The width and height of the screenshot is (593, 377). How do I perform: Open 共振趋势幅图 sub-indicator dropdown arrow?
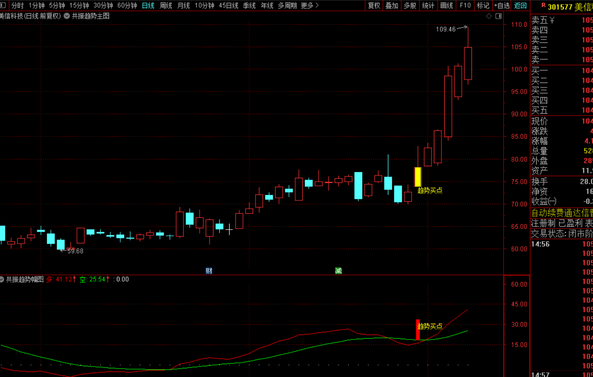pyautogui.click(x=2, y=279)
